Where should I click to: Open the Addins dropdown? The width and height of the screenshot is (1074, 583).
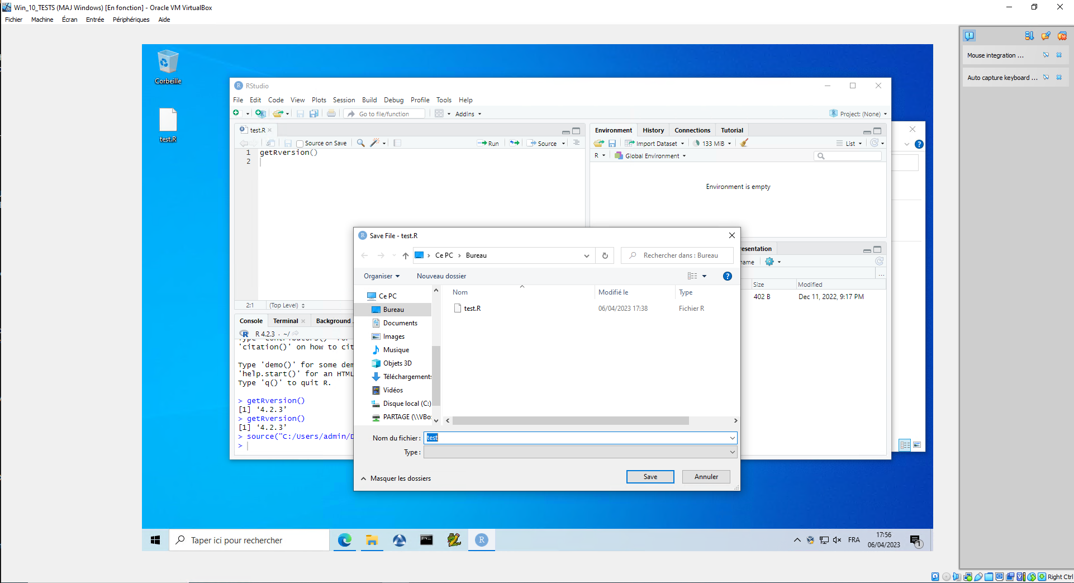pyautogui.click(x=468, y=113)
